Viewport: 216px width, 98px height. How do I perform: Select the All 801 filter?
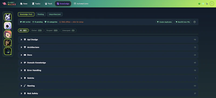23,31
